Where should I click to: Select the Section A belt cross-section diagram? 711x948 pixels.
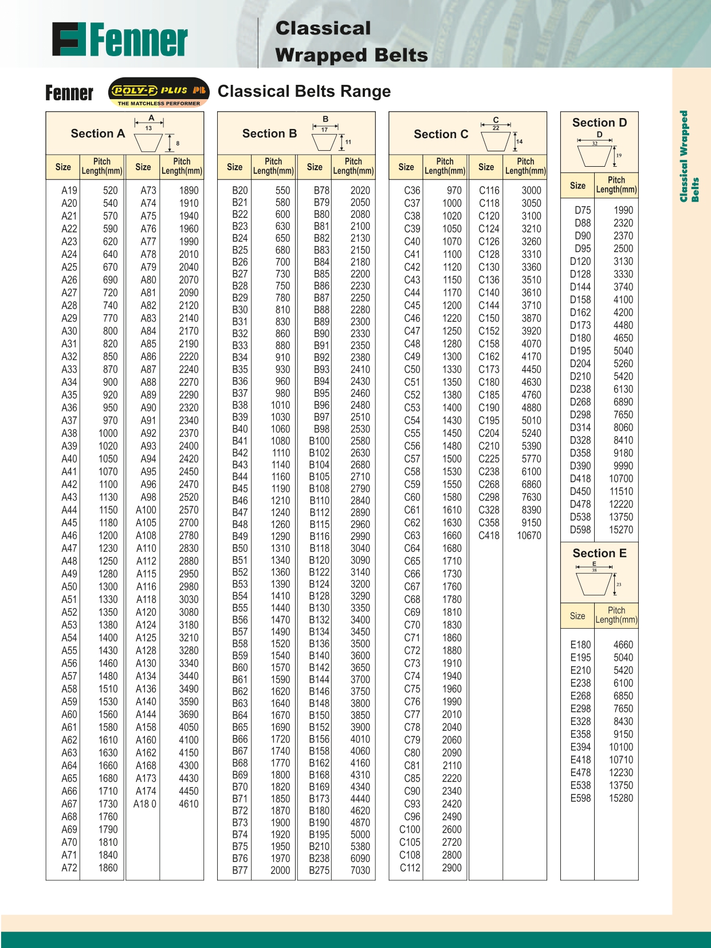click(152, 134)
